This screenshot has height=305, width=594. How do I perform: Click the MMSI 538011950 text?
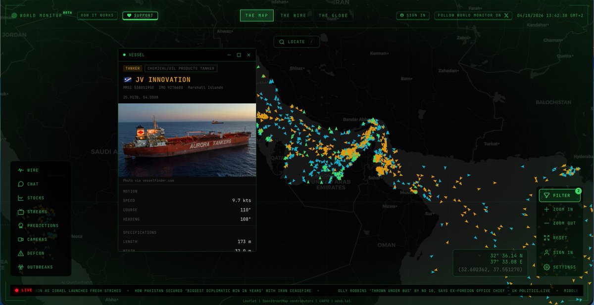pyautogui.click(x=139, y=87)
